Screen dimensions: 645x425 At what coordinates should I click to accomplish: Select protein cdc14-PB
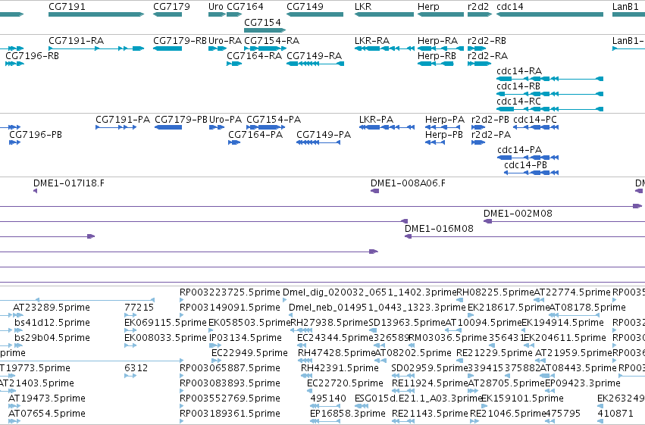coord(526,165)
